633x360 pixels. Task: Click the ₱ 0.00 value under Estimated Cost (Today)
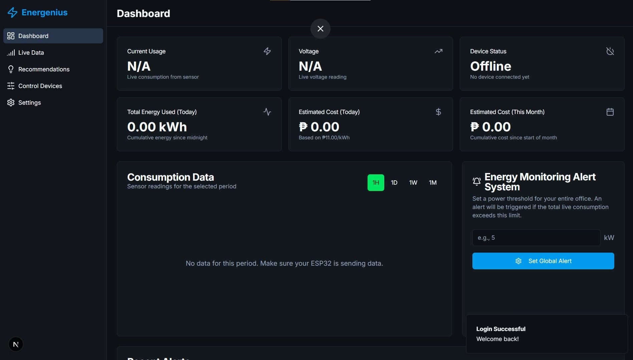[319, 127]
